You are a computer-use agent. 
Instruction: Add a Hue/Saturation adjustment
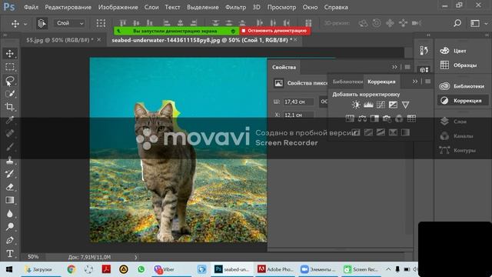coord(350,118)
